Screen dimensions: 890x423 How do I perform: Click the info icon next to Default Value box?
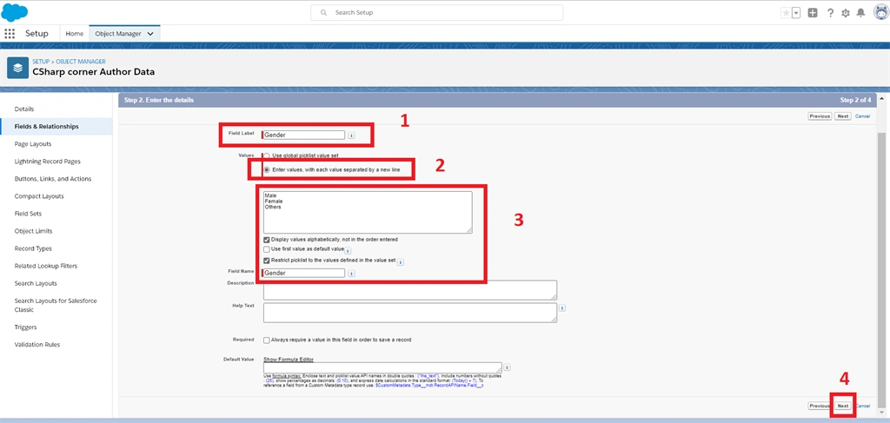507,367
